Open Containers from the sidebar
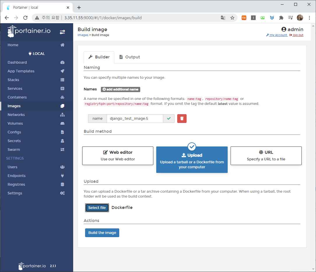Screen dimensions: 316x272 pyautogui.click(x=17, y=97)
